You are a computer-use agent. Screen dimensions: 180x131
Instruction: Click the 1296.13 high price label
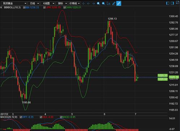pyautogui.click(x=112, y=19)
